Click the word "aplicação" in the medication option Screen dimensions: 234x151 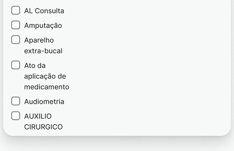(x=40, y=76)
